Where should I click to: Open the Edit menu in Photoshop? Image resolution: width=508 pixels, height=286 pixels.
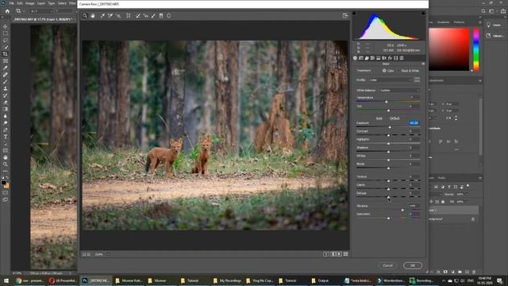(x=20, y=3)
